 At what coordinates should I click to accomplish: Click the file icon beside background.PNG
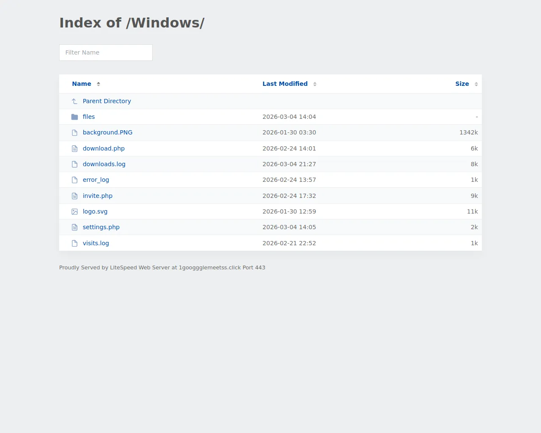[x=74, y=133]
